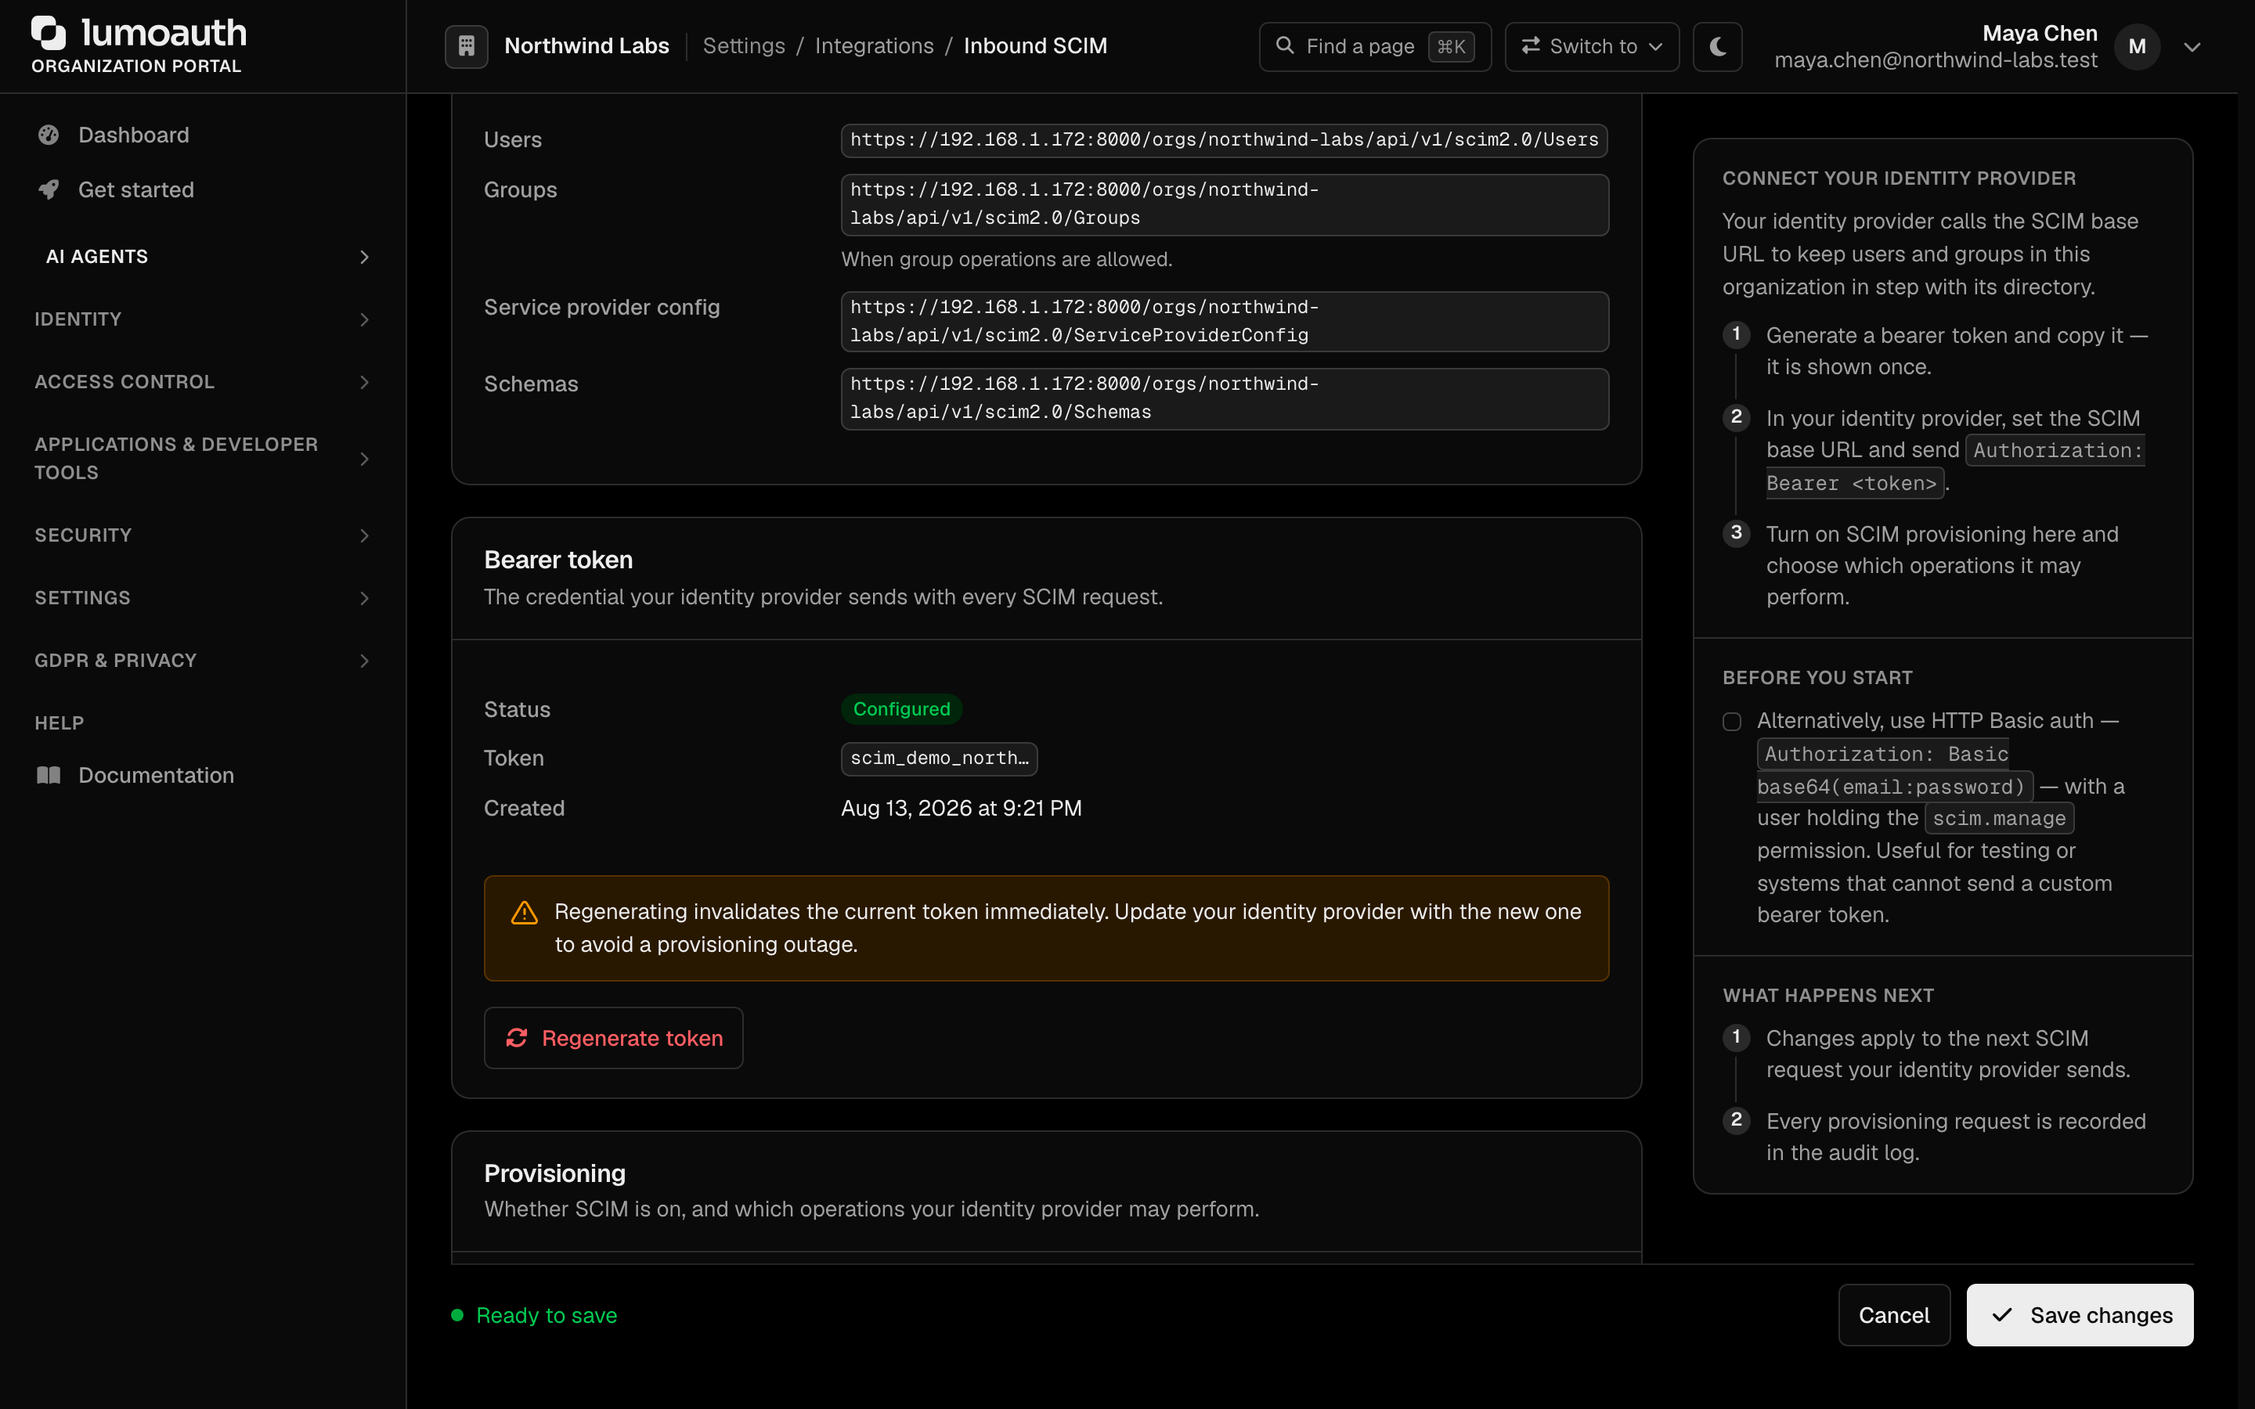Screen dimensions: 2255x1409
Task: Expand the Settings sidebar section
Action: pos(203,597)
